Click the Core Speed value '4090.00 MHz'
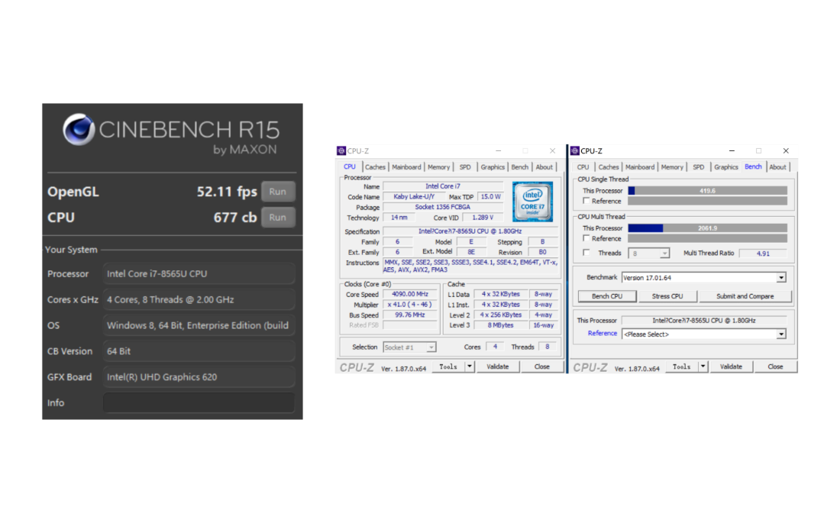This screenshot has width=837, height=523. (x=410, y=294)
